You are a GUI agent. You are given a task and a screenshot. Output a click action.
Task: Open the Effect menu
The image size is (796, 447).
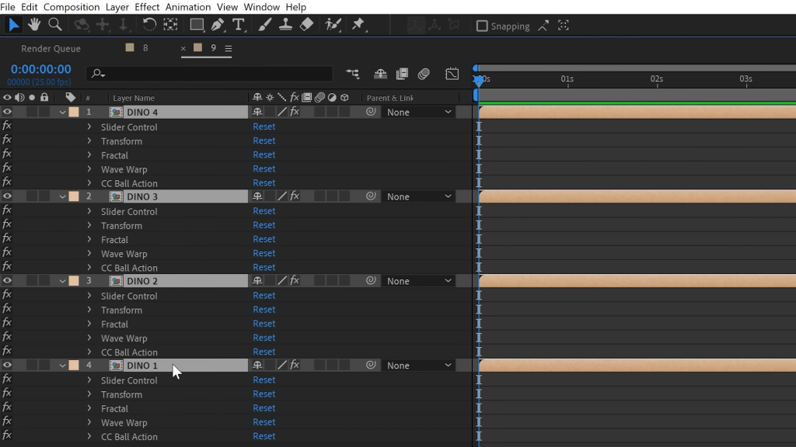tap(147, 7)
